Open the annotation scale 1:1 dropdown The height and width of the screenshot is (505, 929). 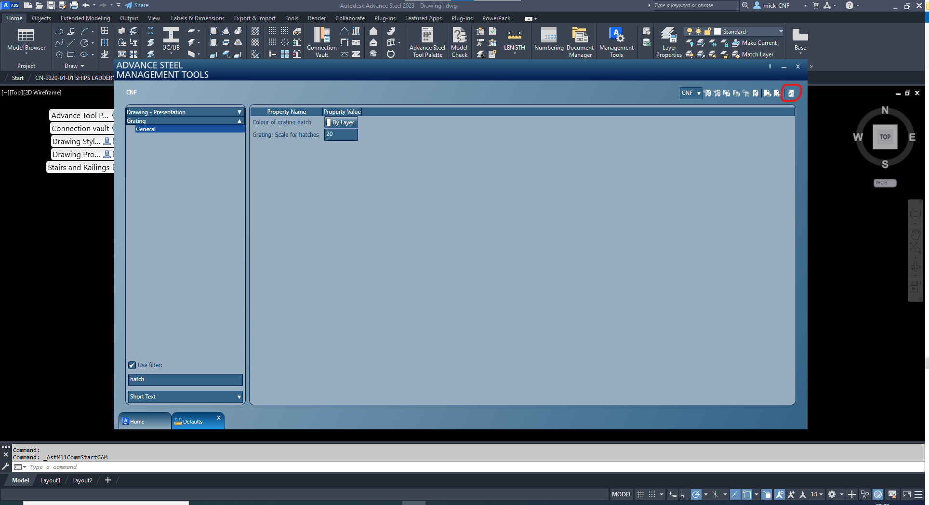(816, 494)
